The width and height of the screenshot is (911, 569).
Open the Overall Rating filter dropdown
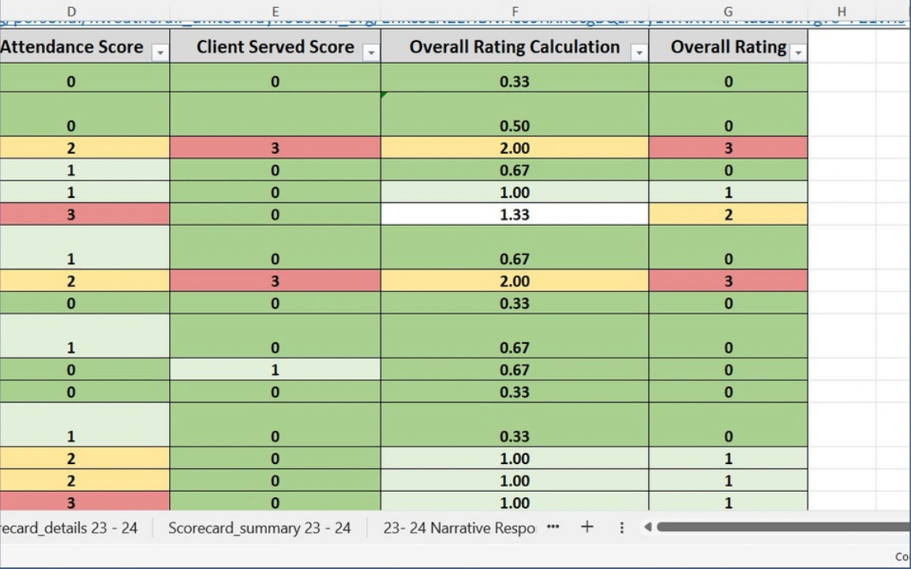coord(798,53)
